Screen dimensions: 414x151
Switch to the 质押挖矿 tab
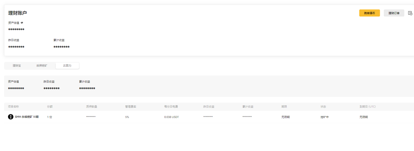[42, 66]
